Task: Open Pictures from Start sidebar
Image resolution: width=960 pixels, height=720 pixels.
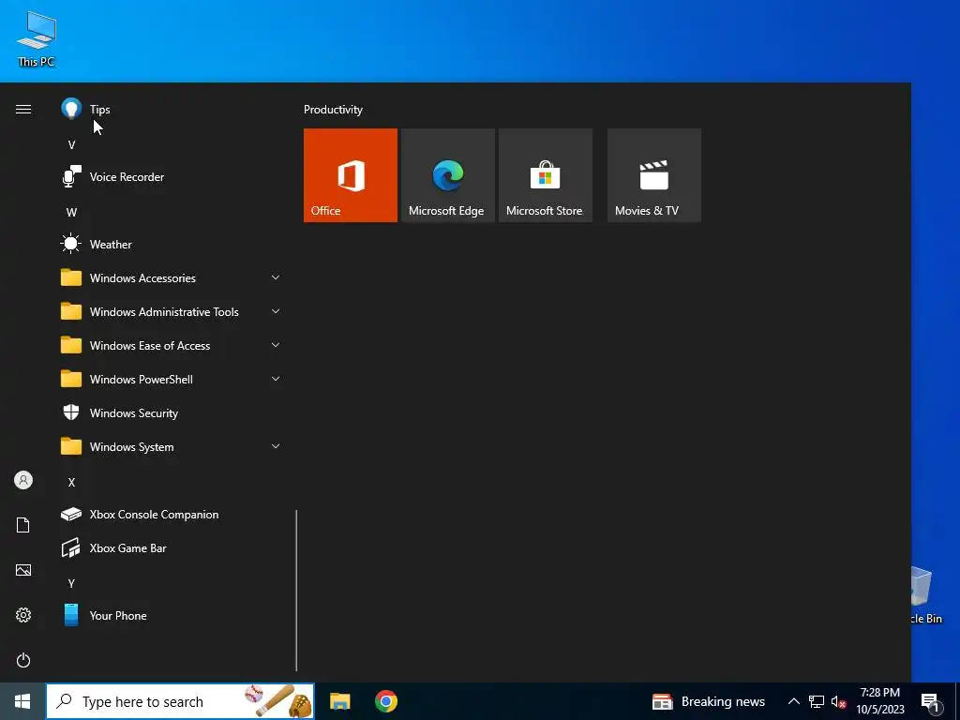Action: [x=23, y=570]
